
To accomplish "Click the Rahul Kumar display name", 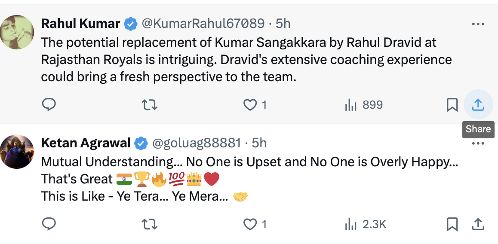I will [80, 24].
